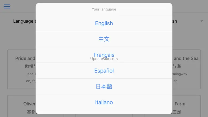Image resolution: width=208 pixels, height=117 pixels.
Task: Click the Chinese title 庄园 on Animal Farm card
Action: (177, 112)
